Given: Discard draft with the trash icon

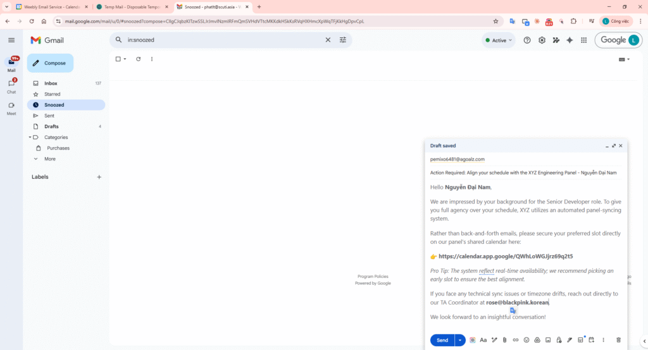Looking at the screenshot, I should pos(618,340).
